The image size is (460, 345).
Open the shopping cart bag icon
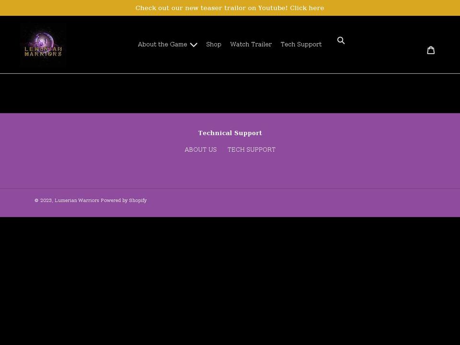tap(431, 50)
